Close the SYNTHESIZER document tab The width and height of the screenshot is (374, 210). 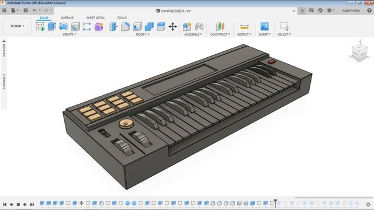click(294, 11)
